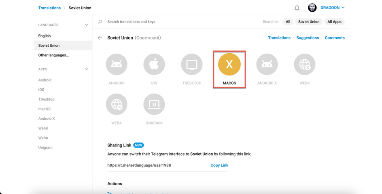This screenshot has width=382, height=194.
Task: Select the macOS X icon
Action: click(229, 65)
